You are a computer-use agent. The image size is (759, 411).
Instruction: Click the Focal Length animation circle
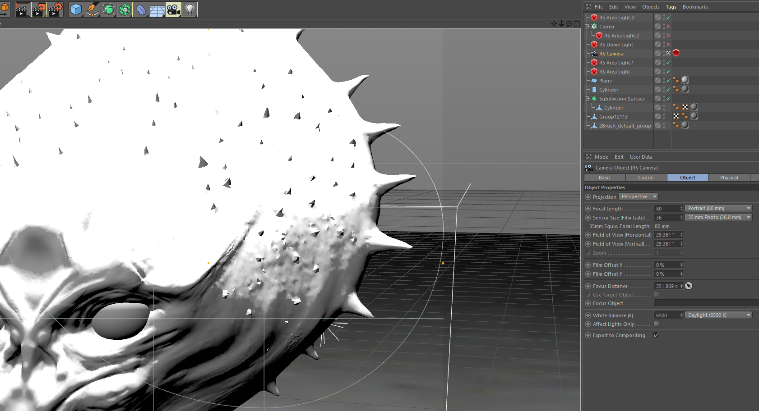(588, 209)
